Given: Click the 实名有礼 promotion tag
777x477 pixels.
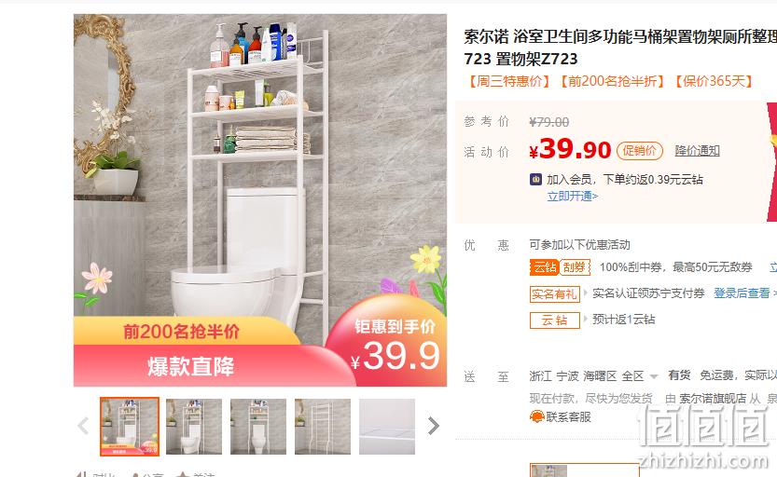Looking at the screenshot, I should click(554, 293).
